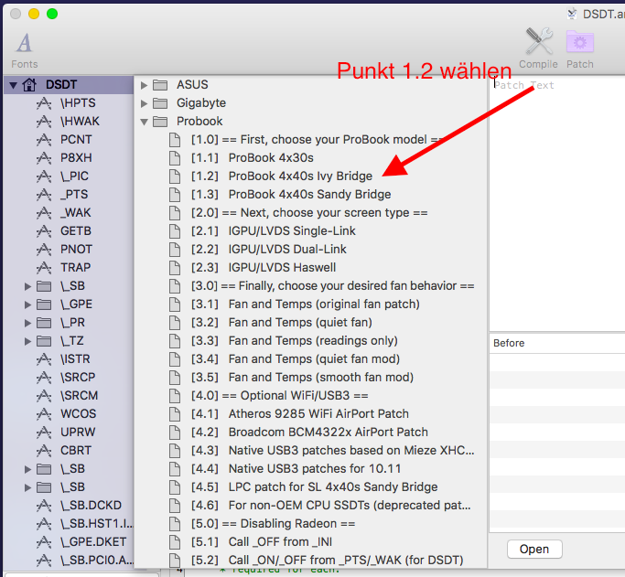Select [1.3] ProBook 4x40s Sandy Bridge
The image size is (625, 577).
click(x=291, y=195)
